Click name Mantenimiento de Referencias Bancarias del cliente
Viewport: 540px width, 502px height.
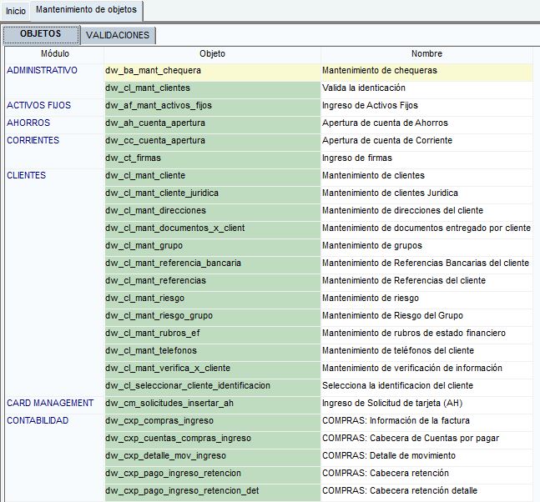426,264
